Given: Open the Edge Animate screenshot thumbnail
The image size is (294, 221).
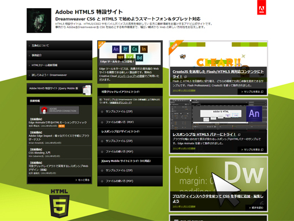Looking at the screenshot, I should (x=218, y=115).
